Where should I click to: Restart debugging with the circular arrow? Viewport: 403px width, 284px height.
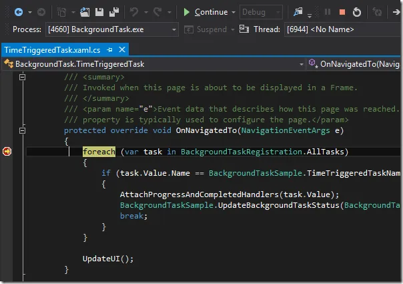358,12
